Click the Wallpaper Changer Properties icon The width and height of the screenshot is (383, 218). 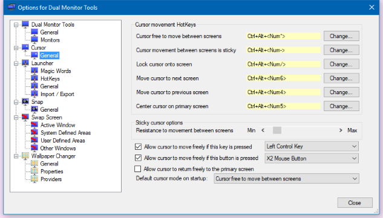(x=34, y=171)
